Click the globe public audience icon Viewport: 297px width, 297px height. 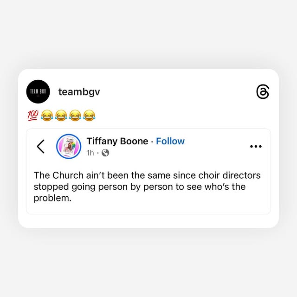pyautogui.click(x=105, y=153)
